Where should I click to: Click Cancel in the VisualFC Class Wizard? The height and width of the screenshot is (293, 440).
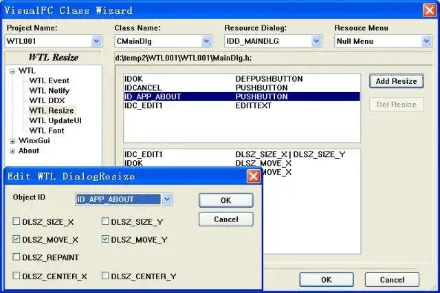(392, 279)
